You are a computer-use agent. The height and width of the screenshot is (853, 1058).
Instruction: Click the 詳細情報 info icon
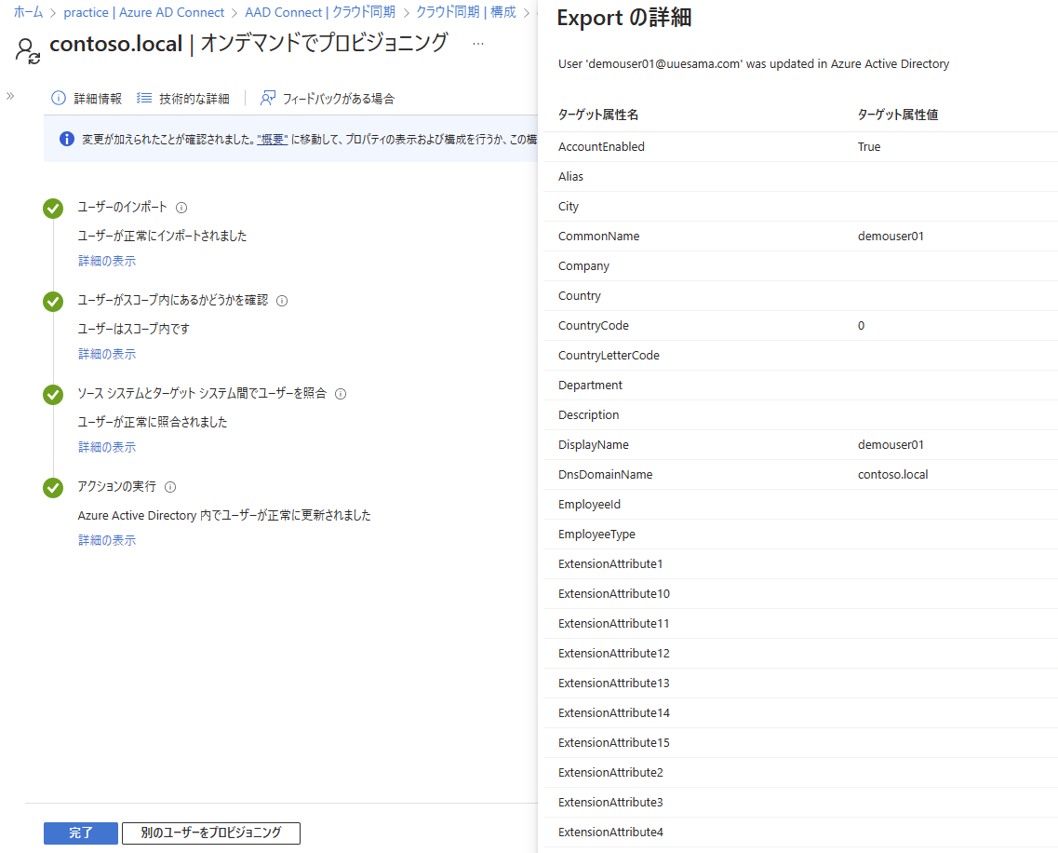click(59, 99)
